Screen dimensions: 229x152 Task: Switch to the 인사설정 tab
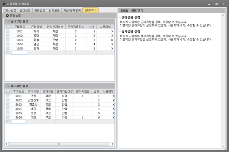11,10
